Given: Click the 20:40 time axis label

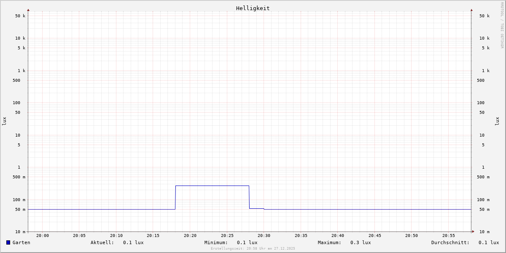Looking at the screenshot, I should click(x=338, y=236).
